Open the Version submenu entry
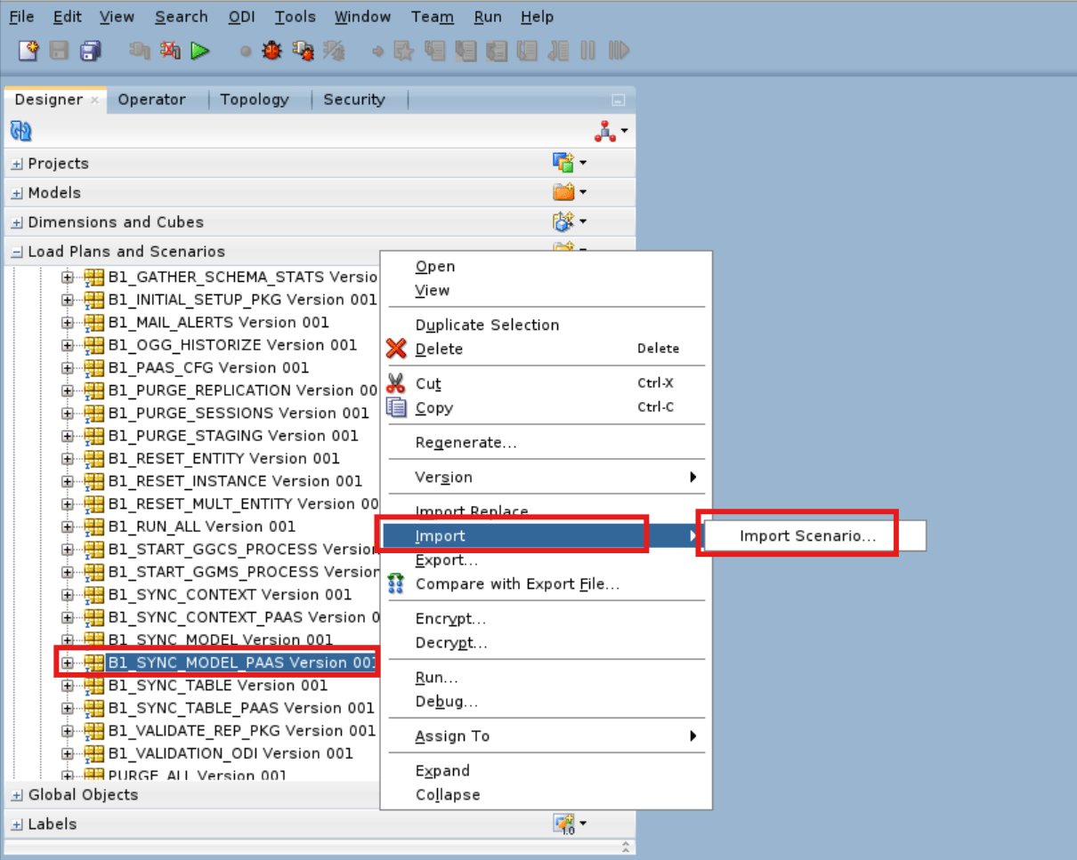 (443, 478)
